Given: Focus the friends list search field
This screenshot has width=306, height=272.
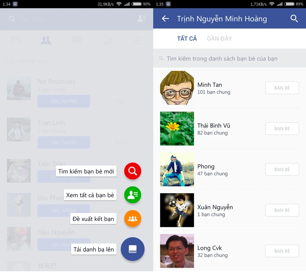Looking at the screenshot, I should pyautogui.click(x=229, y=58).
